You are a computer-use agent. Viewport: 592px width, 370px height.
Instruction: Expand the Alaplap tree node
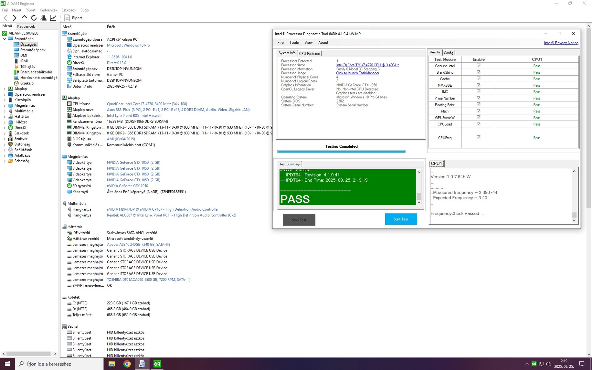(x=5, y=89)
